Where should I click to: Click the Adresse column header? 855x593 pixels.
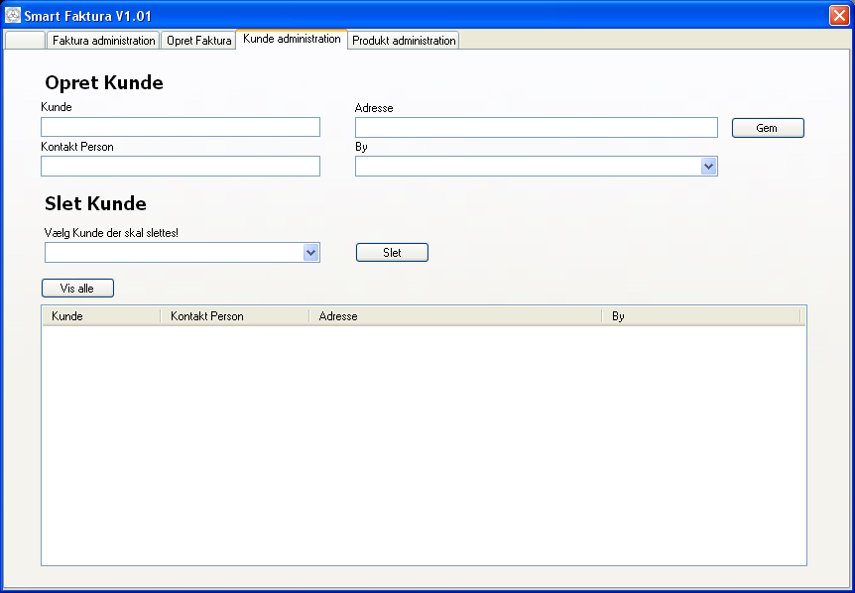456,316
